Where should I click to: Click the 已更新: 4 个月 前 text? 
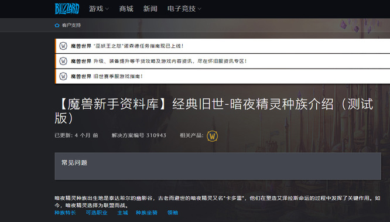[x=76, y=135]
